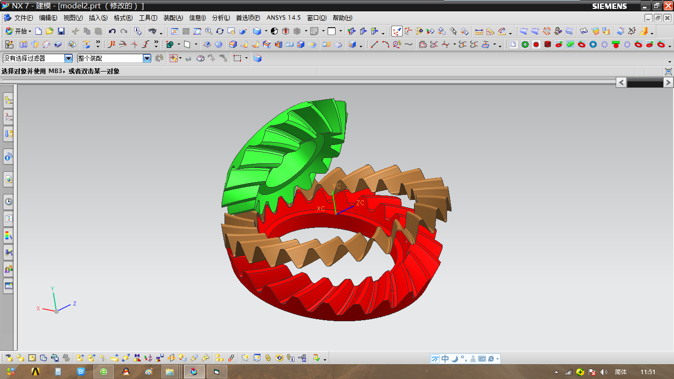Click the shaded cube rendering style icon
This screenshot has height=379, width=674.
tap(257, 31)
